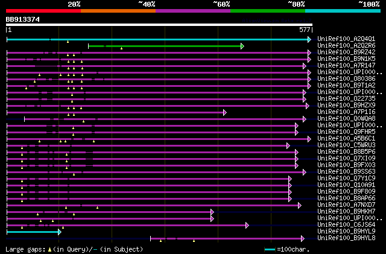Click the orange ~40% legend segment
The height and width of the screenshot is (254, 386).
click(118, 11)
